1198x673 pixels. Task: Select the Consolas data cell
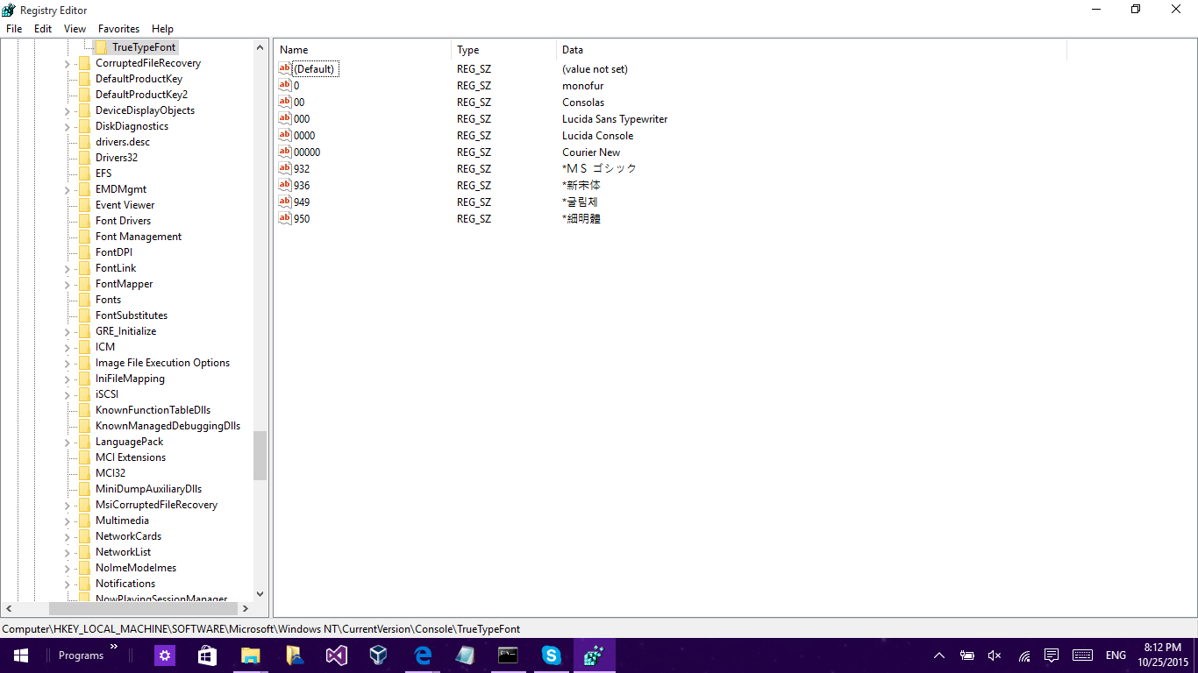[583, 103]
